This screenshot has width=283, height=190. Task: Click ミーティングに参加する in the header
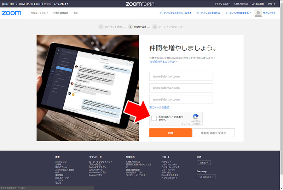(x=208, y=13)
